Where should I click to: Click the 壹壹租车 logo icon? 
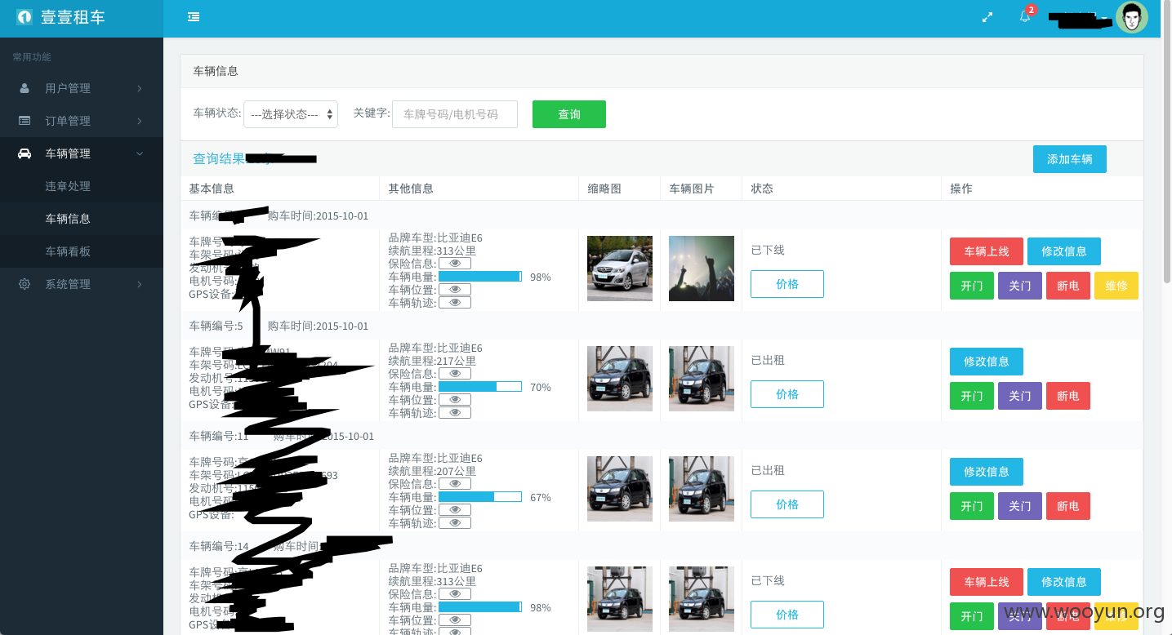pos(25,17)
